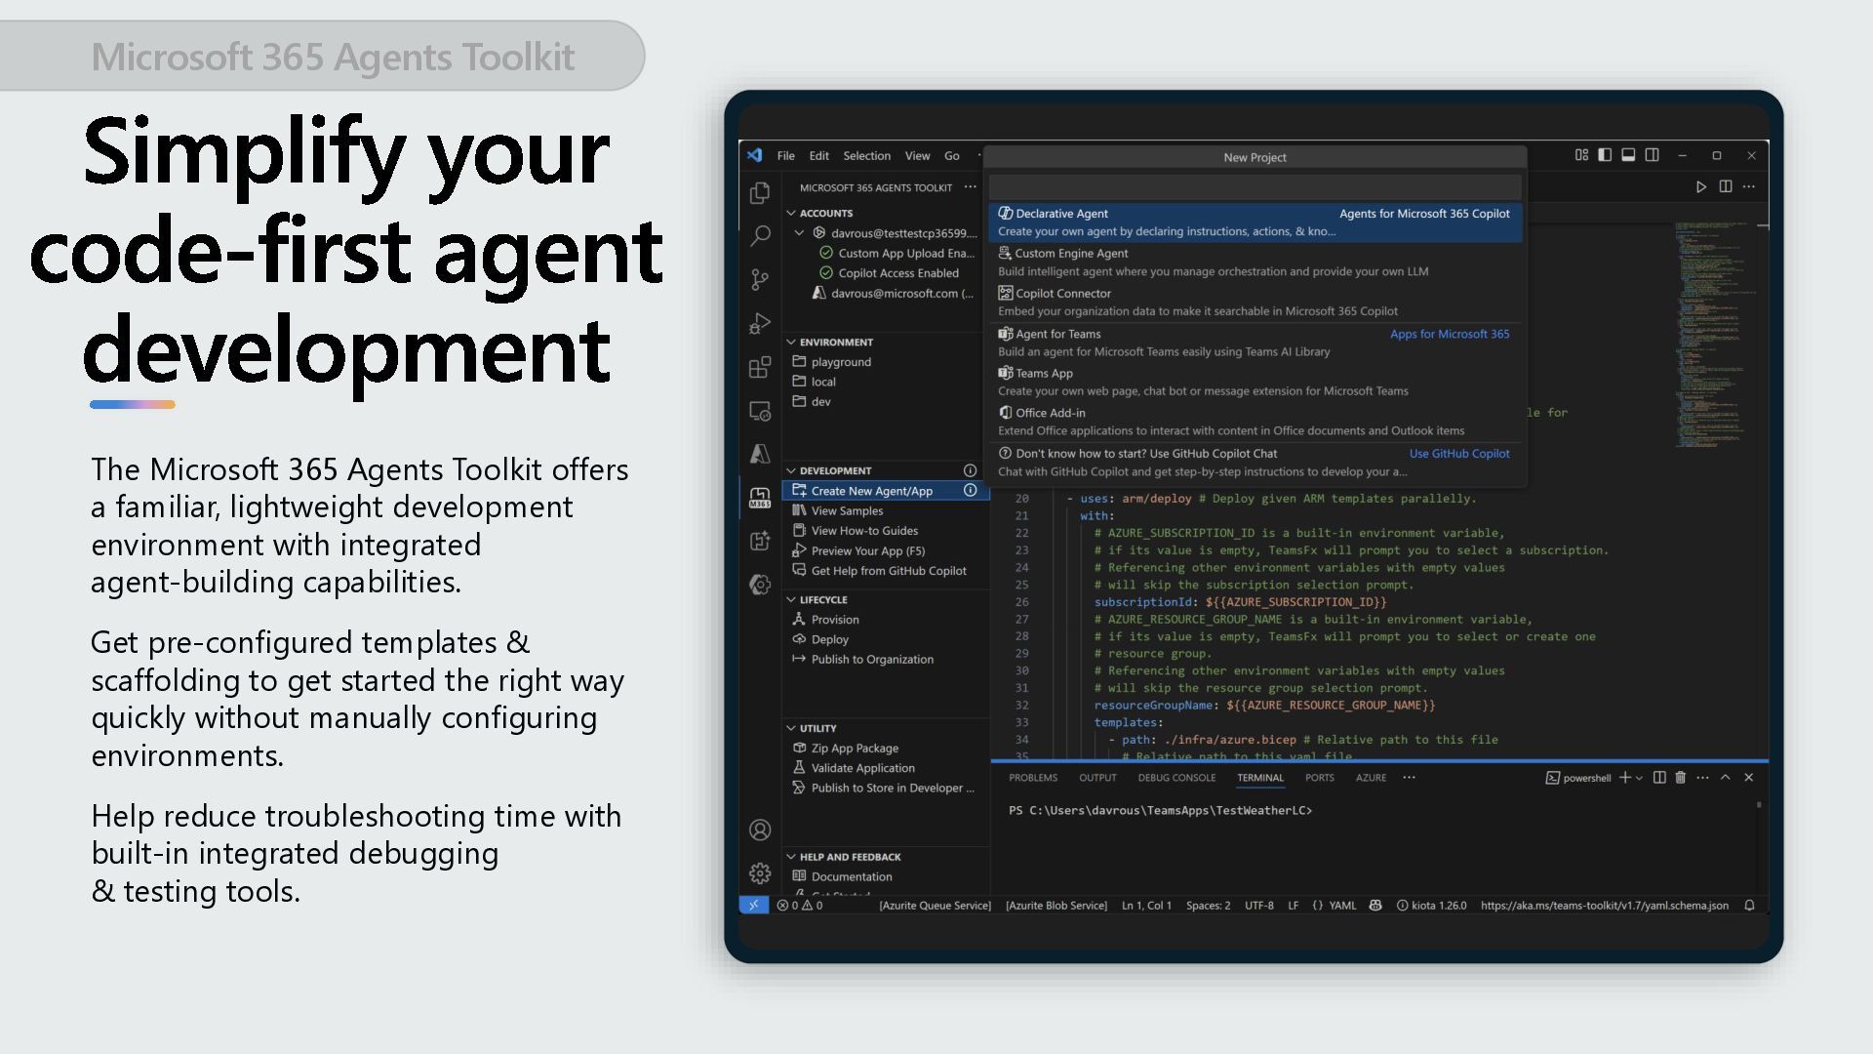Open the Azure icon in activity bar
Viewport: 1873px width, 1054px height.
tap(760, 454)
